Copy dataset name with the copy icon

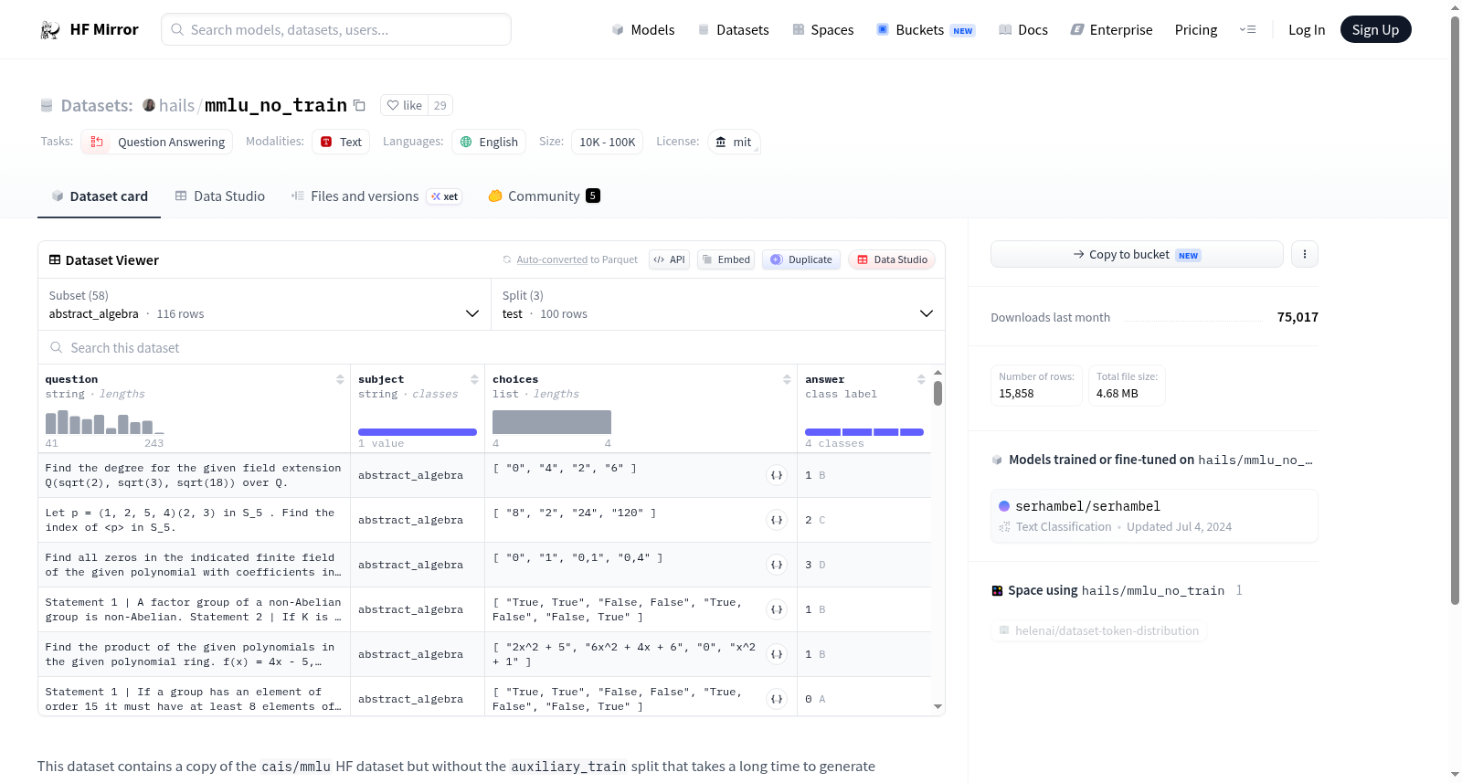(360, 106)
